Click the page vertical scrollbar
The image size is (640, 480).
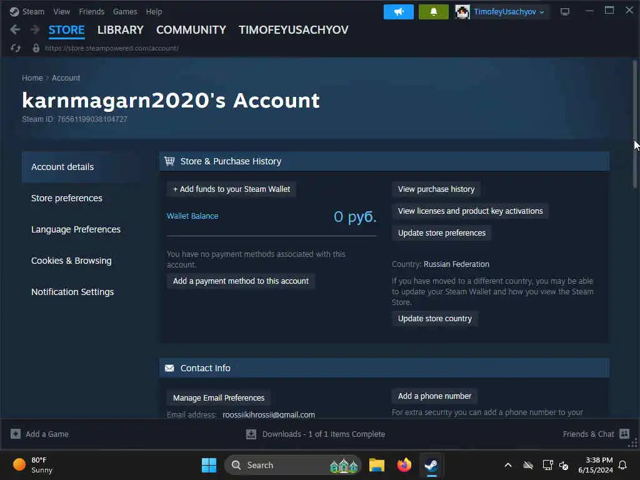click(635, 124)
